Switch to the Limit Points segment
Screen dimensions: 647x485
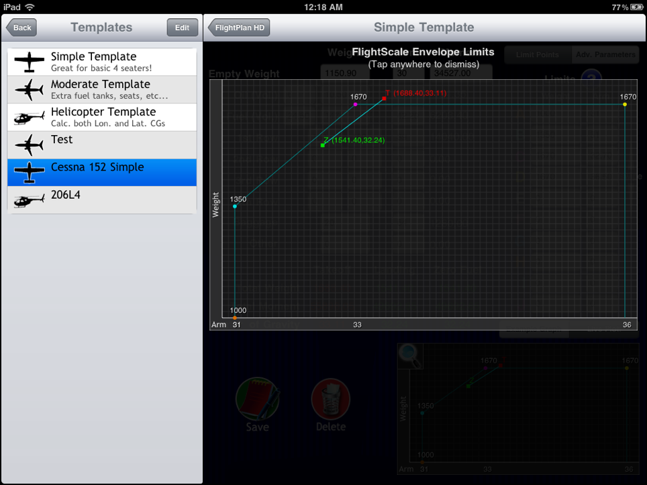(x=538, y=54)
